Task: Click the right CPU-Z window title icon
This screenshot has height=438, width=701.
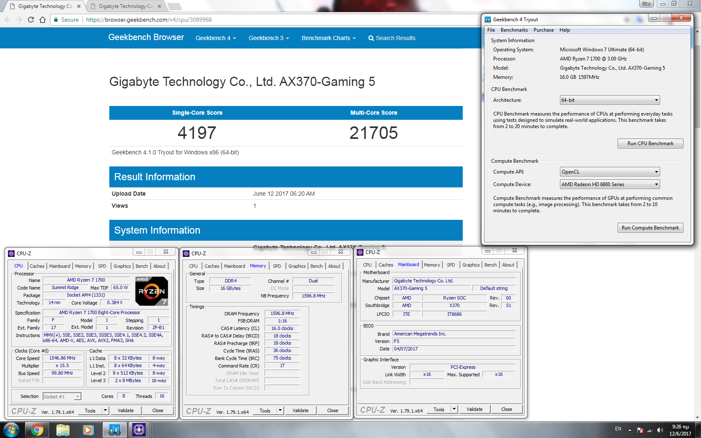Action: [360, 252]
